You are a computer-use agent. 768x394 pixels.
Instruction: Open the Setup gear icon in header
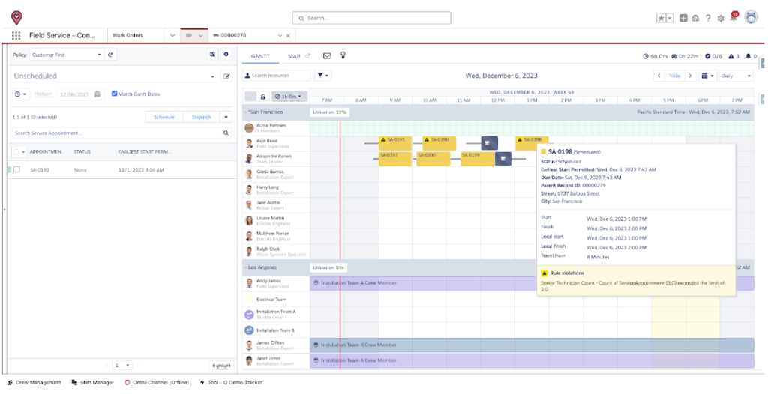pyautogui.click(x=721, y=18)
